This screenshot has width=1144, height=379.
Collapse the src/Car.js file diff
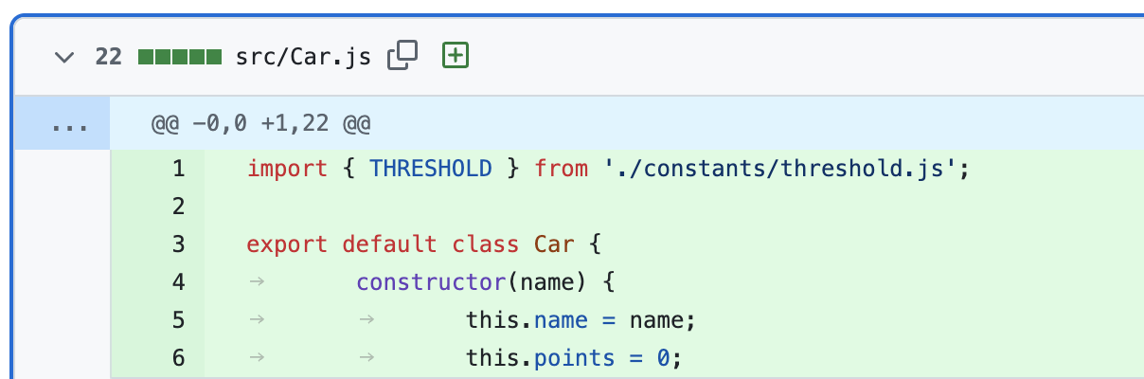(x=64, y=57)
